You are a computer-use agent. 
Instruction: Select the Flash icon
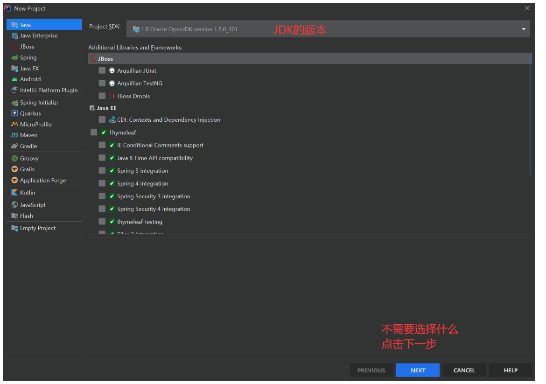click(14, 216)
